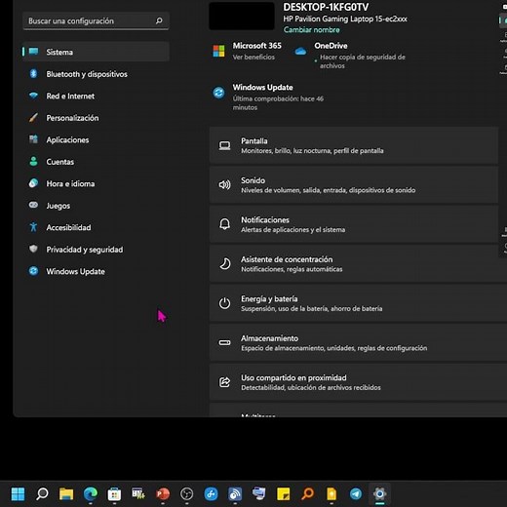Click the drive icon for Almacenamiento
Viewport: 507px width, 507px height.
pos(224,342)
